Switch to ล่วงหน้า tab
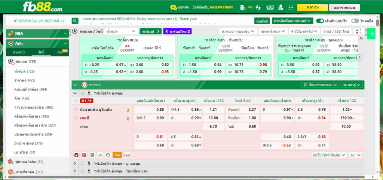This screenshot has height=180, width=383. [x=19, y=52]
